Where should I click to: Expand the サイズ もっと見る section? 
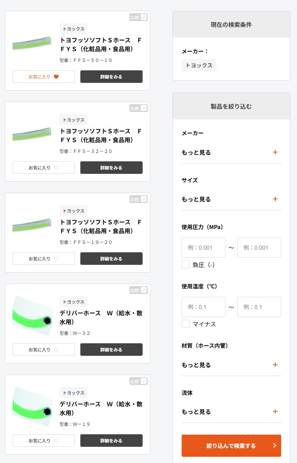tap(275, 199)
